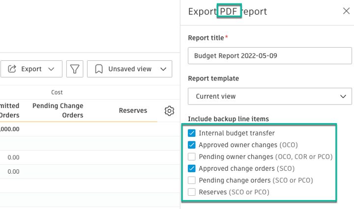Uncheck Approved owner changes (OCO)
The image size is (354, 209).
click(192, 145)
